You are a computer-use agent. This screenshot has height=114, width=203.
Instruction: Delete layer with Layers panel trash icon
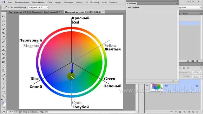197,111
